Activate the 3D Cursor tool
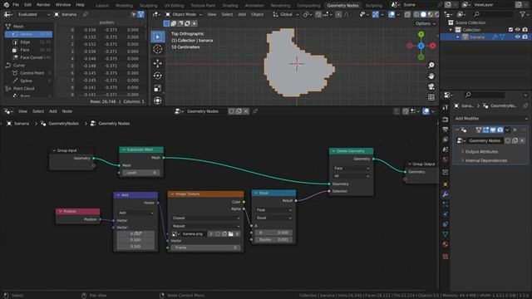 pyautogui.click(x=157, y=49)
